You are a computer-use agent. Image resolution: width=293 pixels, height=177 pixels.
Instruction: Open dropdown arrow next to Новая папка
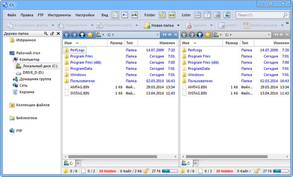178,25
